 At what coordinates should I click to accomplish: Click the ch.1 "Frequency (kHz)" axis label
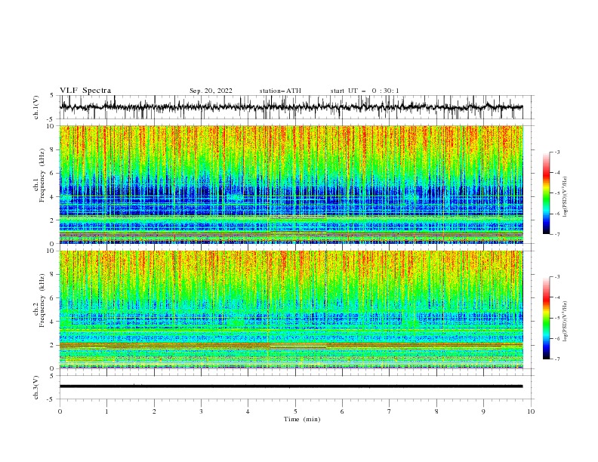[42, 176]
